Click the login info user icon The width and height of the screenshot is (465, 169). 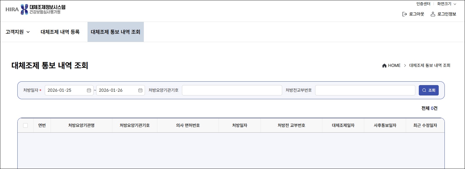pos(433,14)
